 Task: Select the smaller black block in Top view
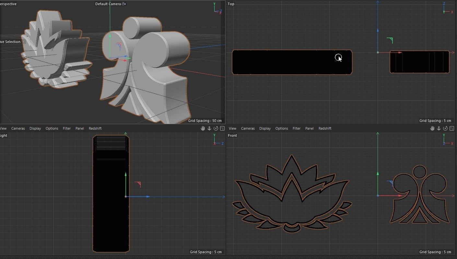[419, 61]
